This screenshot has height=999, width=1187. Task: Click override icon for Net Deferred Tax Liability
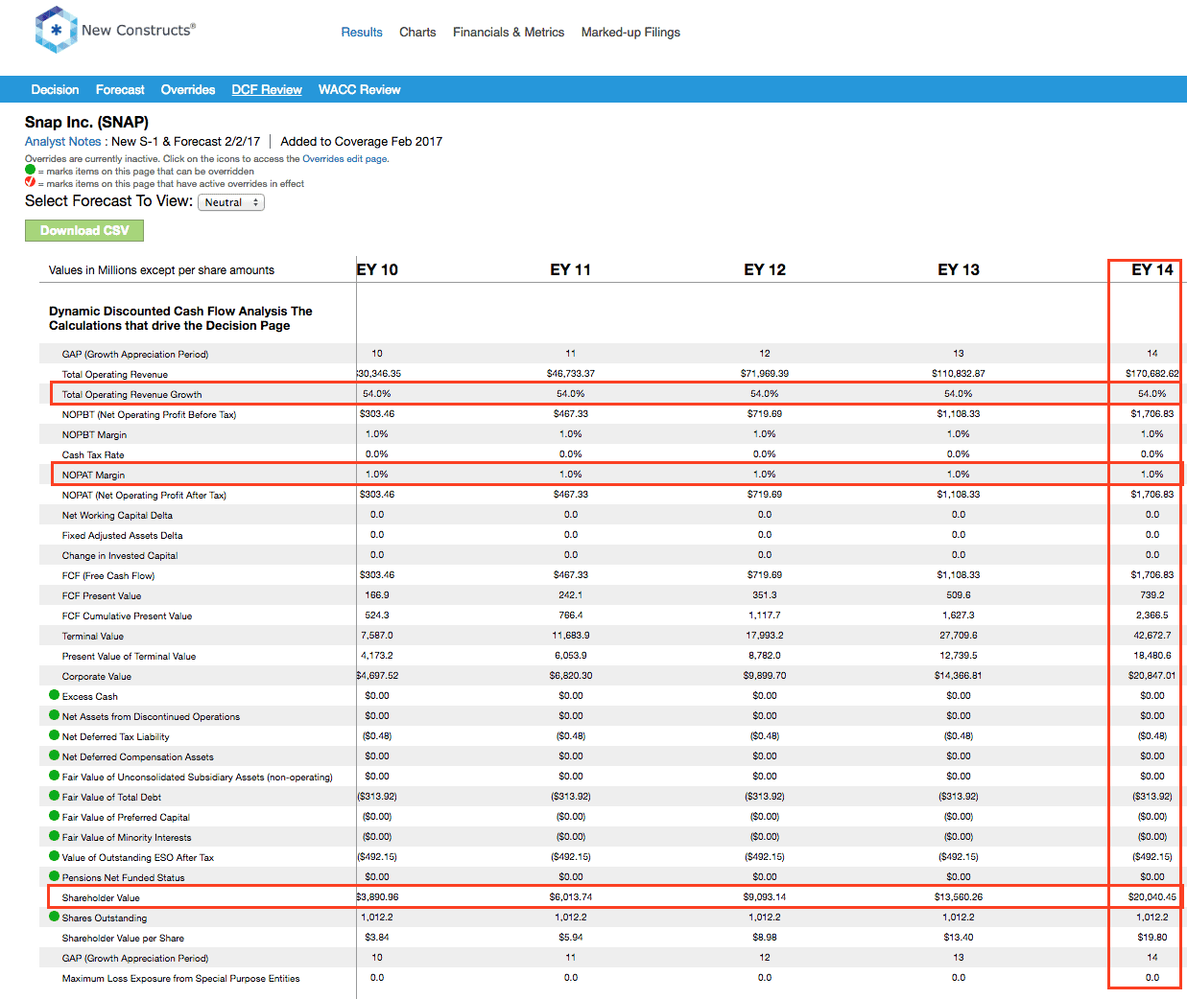click(x=55, y=735)
